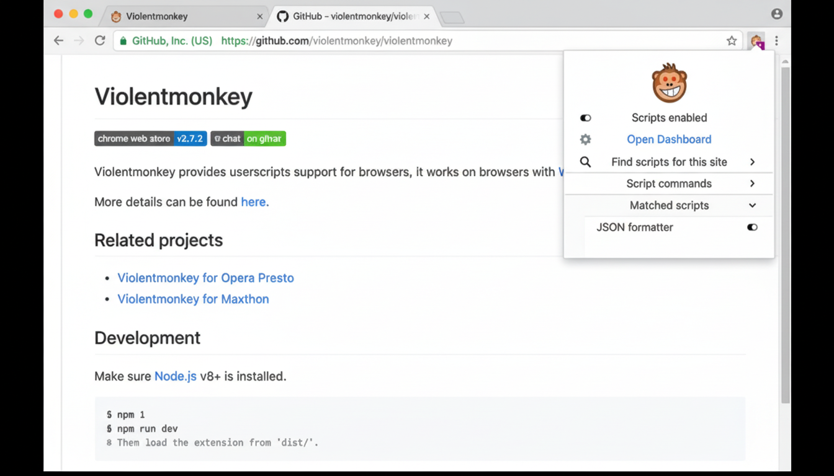Open the Violentmonkey extension icon in toolbar
This screenshot has width=834, height=476.
tap(756, 41)
